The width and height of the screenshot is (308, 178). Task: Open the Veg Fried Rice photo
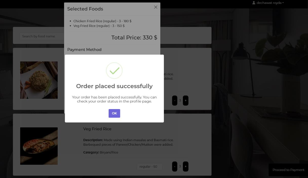(x=39, y=146)
